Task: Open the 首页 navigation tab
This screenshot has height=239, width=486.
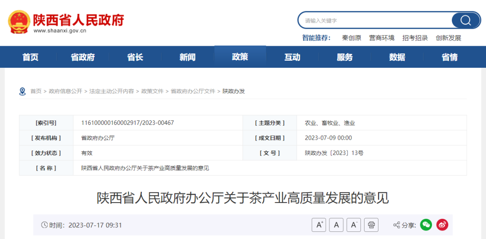Action: [31, 57]
